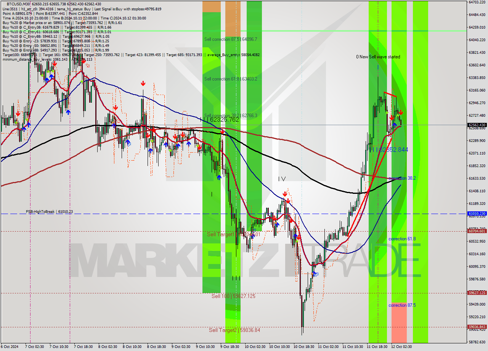Click the blue price tag 61010.230
The width and height of the screenshot is (488, 351).
tap(477, 214)
